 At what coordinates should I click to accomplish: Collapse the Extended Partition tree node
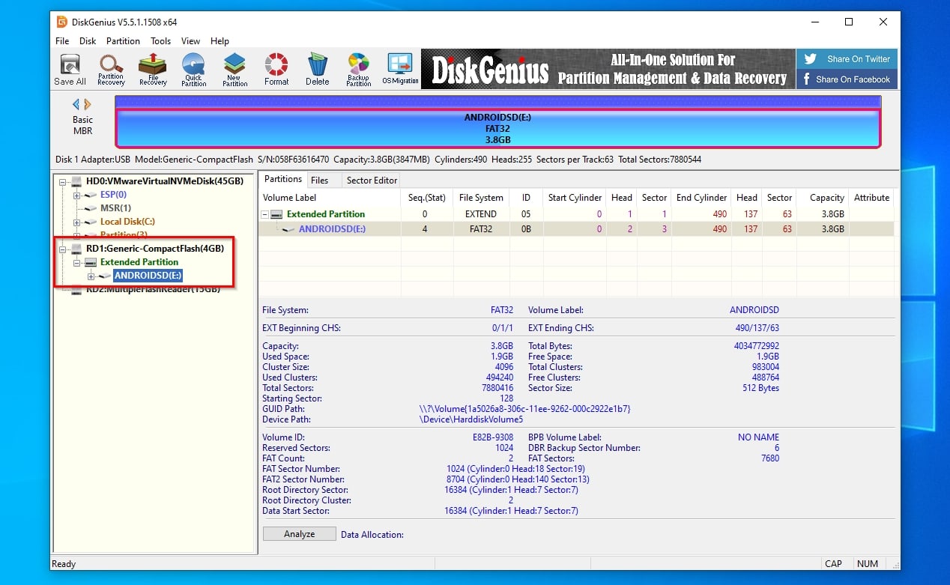(x=76, y=262)
